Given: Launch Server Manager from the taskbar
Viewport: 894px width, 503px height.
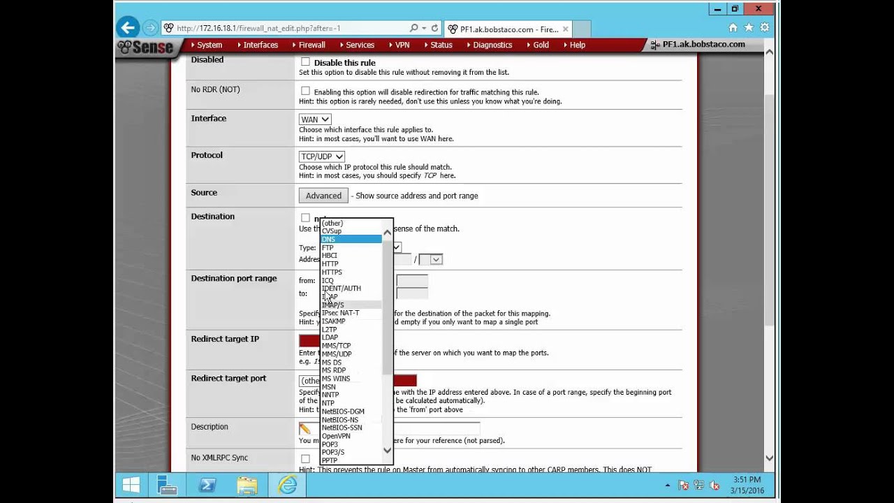Looking at the screenshot, I should click(x=167, y=485).
